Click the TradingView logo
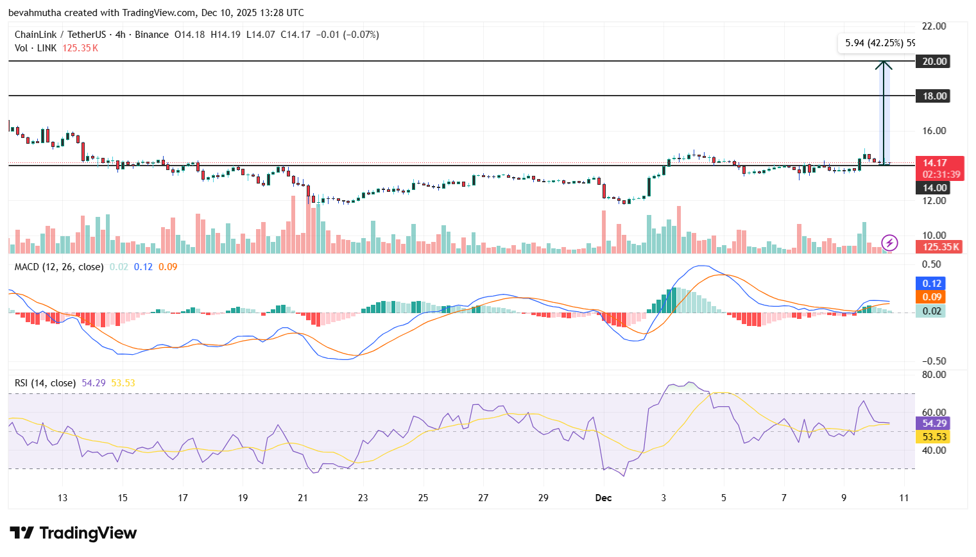Image resolution: width=976 pixels, height=557 pixels. tap(73, 533)
